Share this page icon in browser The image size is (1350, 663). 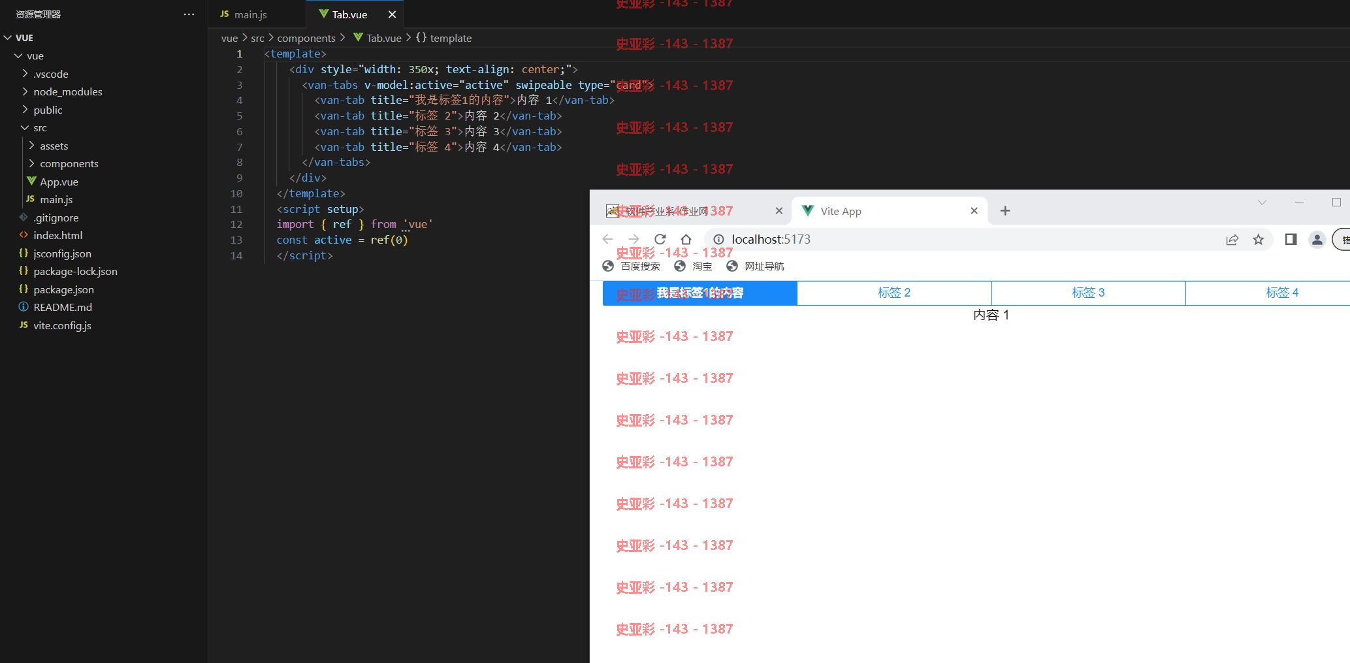pyautogui.click(x=1232, y=240)
